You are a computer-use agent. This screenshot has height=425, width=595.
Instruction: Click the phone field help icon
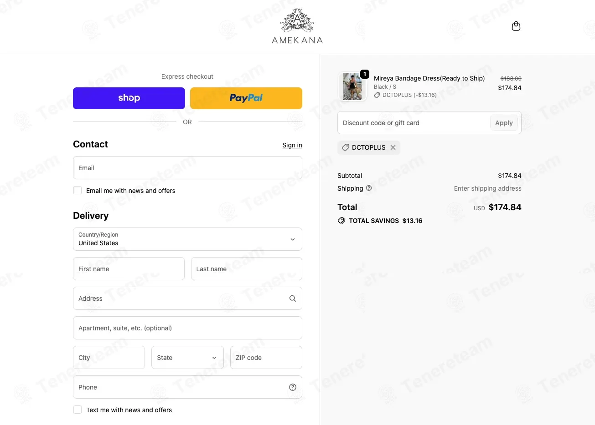(293, 387)
